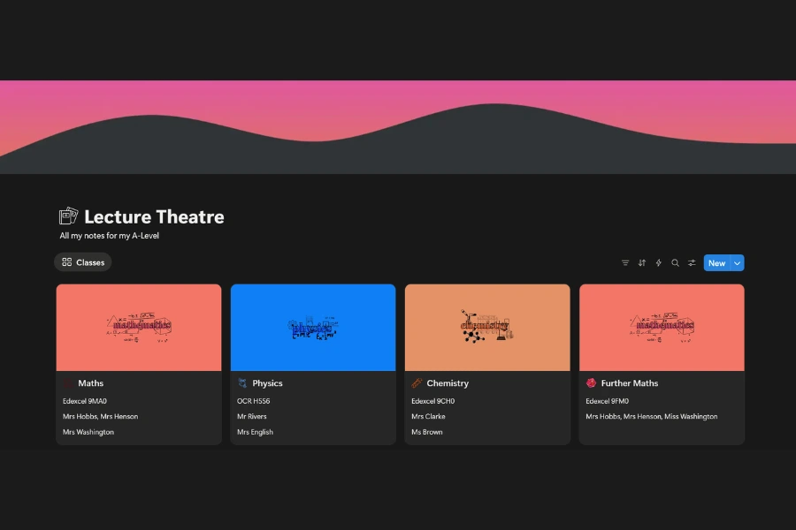Open the Further Maths card title
Viewport: 796px width, 530px height.
[x=629, y=383]
